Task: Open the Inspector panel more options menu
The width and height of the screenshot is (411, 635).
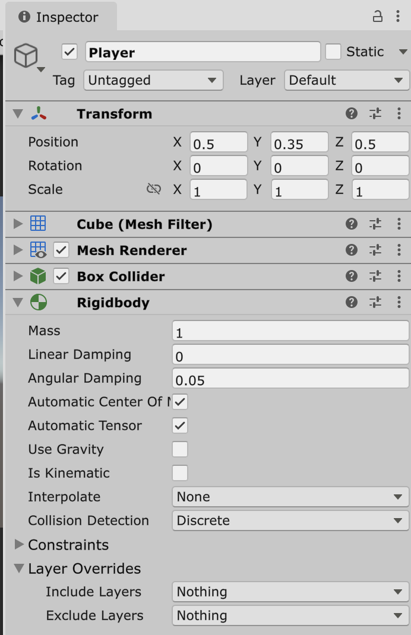Action: (398, 17)
